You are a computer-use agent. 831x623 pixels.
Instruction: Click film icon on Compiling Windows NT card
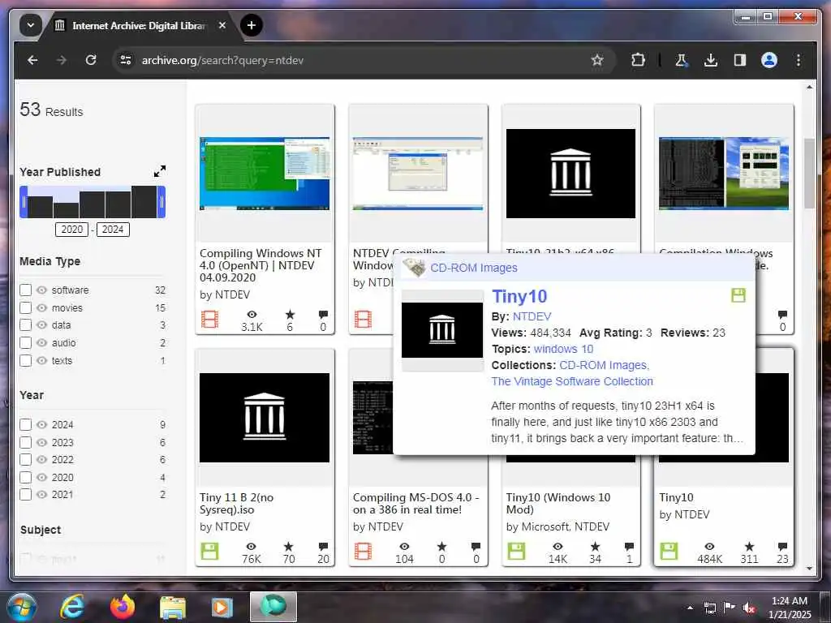pos(210,319)
